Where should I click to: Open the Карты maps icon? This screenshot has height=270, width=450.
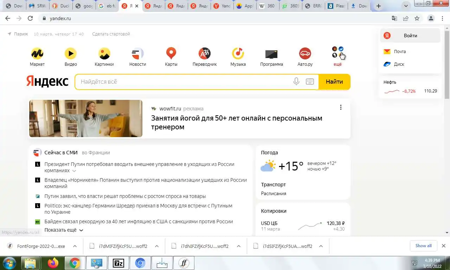(x=171, y=53)
